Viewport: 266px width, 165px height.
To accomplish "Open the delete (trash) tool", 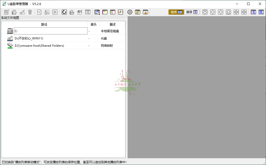I will coord(30,12).
